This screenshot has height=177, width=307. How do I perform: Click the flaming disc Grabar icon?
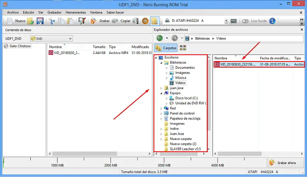tap(94, 21)
